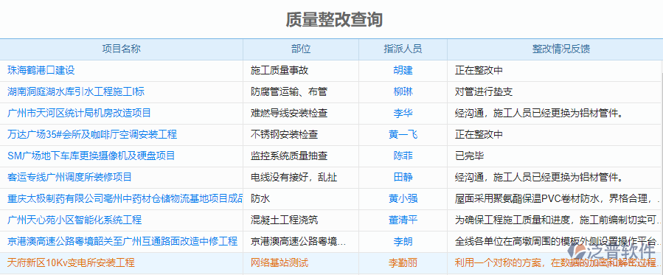Image resolution: width=663 pixels, height=275 pixels.
Task: Click assigned person 李勤丽
Action: click(403, 262)
